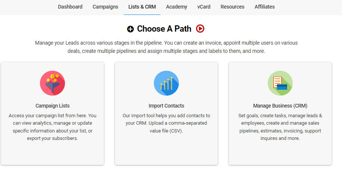The width and height of the screenshot is (342, 179).
Task: Click the Choose A Path title
Action: coord(164,29)
